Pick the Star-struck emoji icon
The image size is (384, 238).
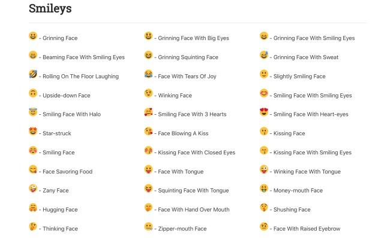tap(33, 132)
